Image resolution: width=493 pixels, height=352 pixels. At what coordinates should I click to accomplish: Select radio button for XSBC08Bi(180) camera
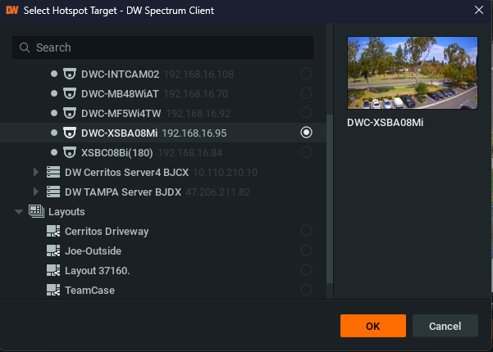click(x=306, y=152)
